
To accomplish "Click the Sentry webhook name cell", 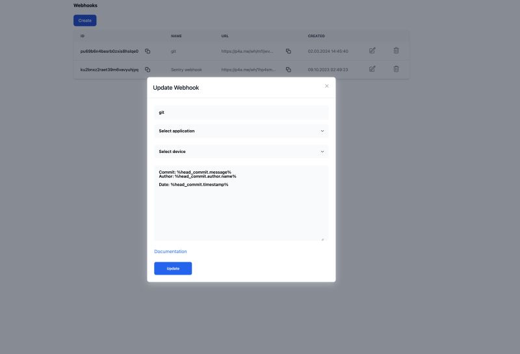I will (x=187, y=70).
